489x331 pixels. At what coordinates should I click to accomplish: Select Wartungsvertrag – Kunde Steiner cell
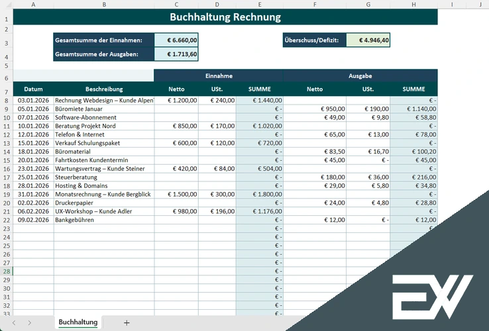tap(104, 169)
